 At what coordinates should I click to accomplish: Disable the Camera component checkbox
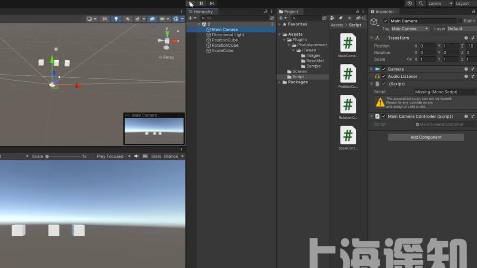[384, 69]
